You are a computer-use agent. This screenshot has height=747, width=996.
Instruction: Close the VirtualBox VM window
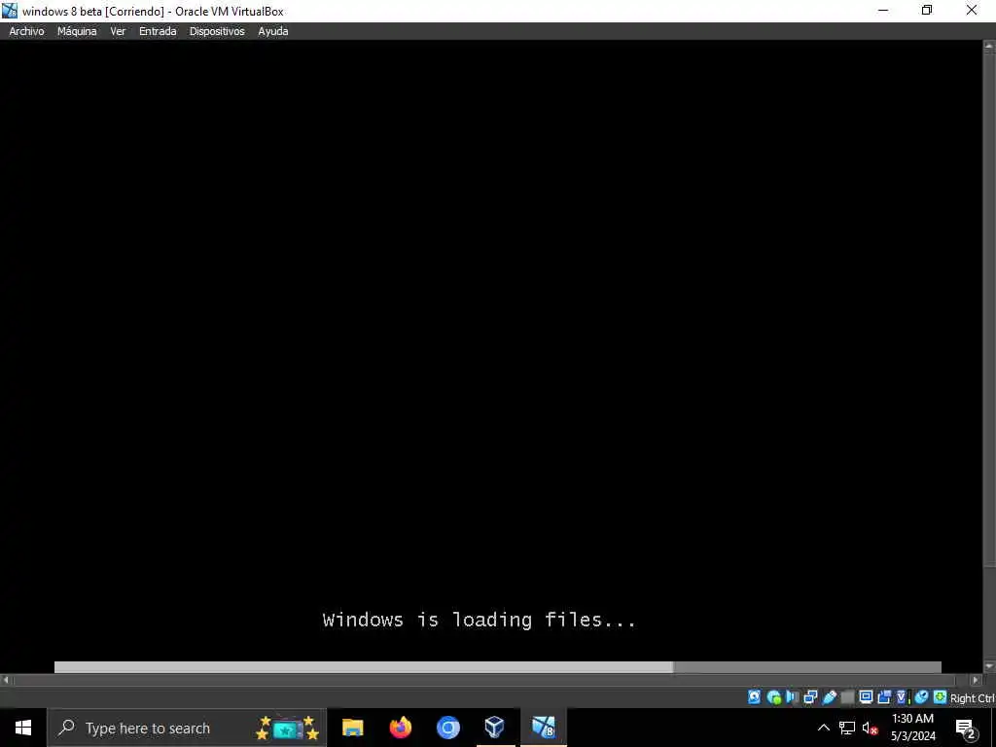point(972,10)
